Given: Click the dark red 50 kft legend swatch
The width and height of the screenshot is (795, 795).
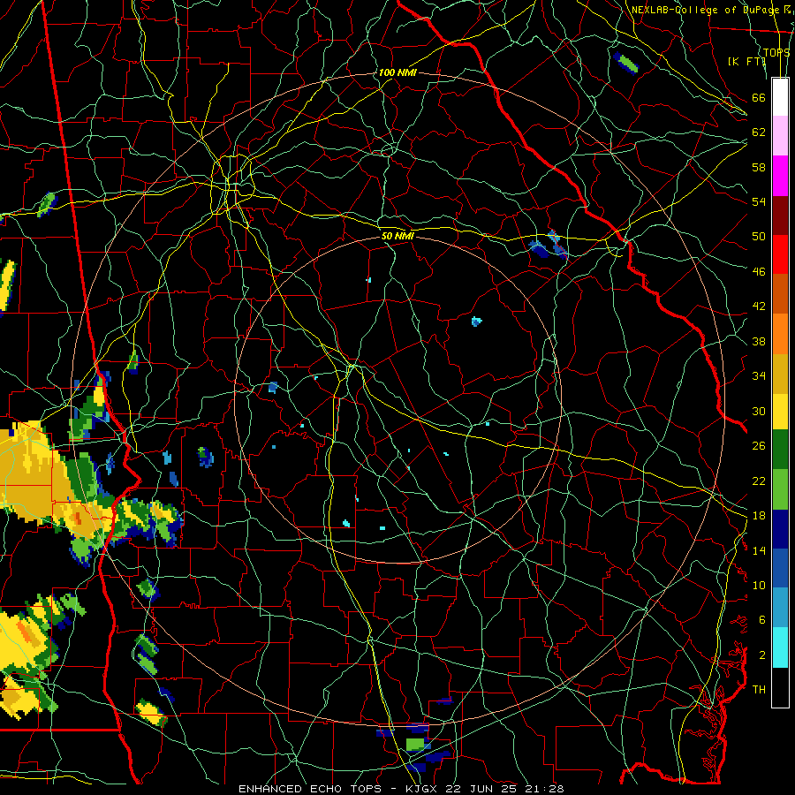Looking at the screenshot, I should click(x=780, y=216).
